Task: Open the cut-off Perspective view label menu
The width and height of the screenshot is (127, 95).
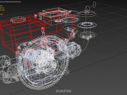Action: point(2,2)
